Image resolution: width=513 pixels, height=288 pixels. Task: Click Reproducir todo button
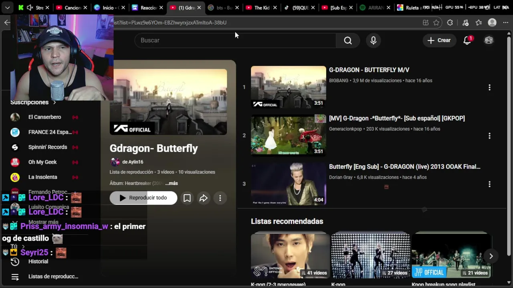pos(143,198)
